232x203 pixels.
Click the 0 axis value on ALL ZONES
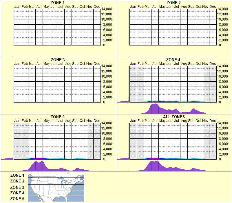click(220, 159)
